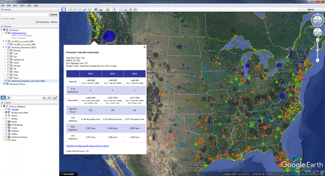Viewport: 325px width, 176px height.
Task: Click the zoom slider handle
Action: pos(317,50)
